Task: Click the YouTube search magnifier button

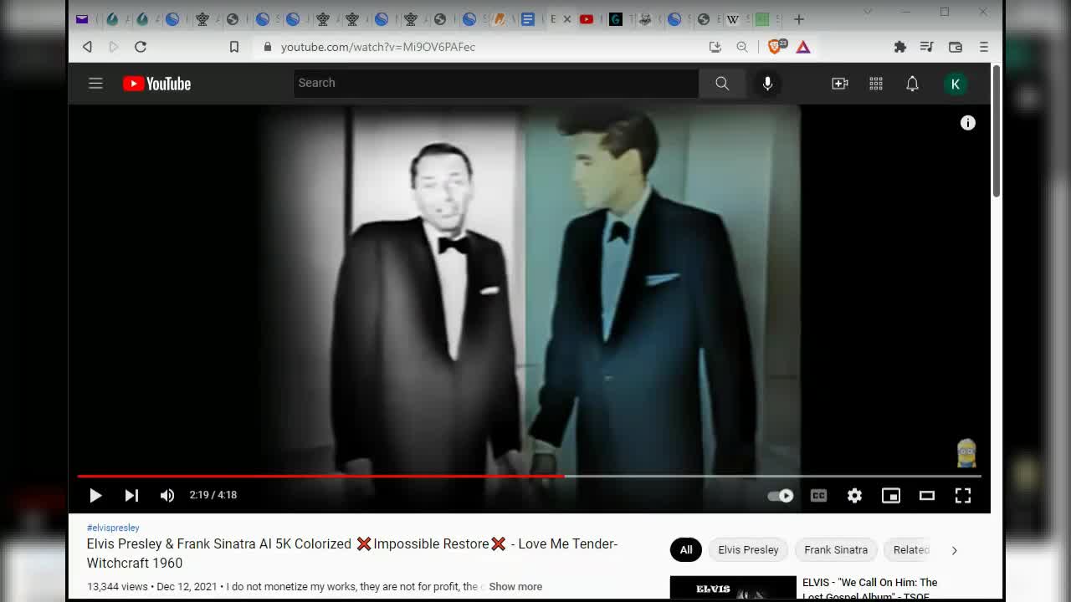Action: pyautogui.click(x=722, y=83)
